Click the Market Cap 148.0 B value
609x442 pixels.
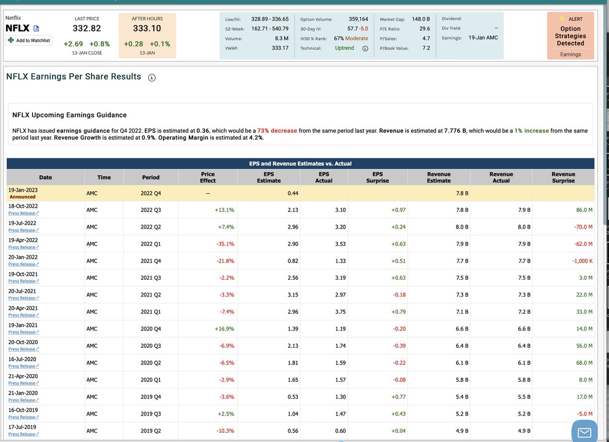(421, 19)
